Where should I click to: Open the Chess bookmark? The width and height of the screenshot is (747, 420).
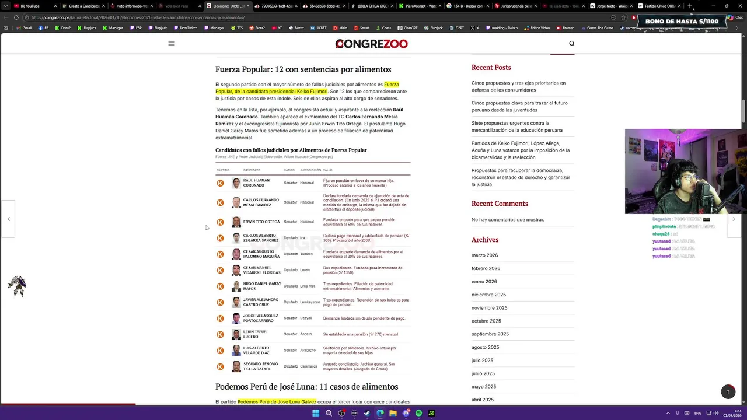pos(383,28)
